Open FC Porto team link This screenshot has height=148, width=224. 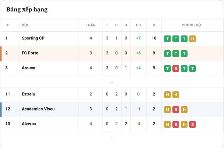click(x=30, y=53)
